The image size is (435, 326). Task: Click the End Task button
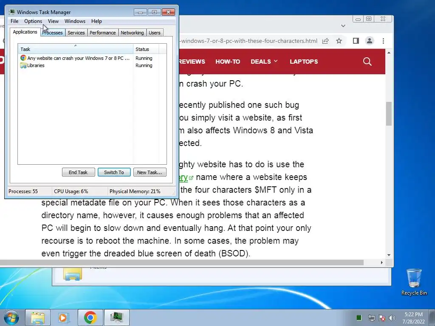[x=78, y=172]
